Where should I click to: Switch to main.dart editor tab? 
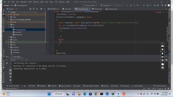point(68,9)
